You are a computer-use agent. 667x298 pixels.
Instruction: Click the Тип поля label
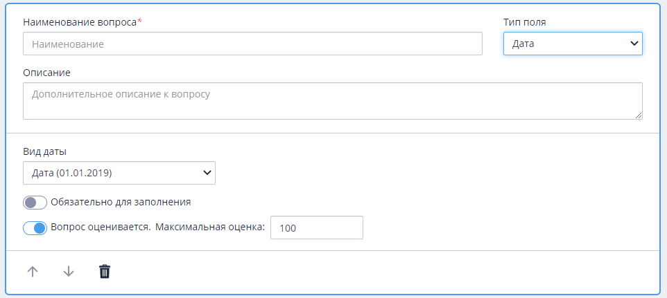click(x=525, y=22)
